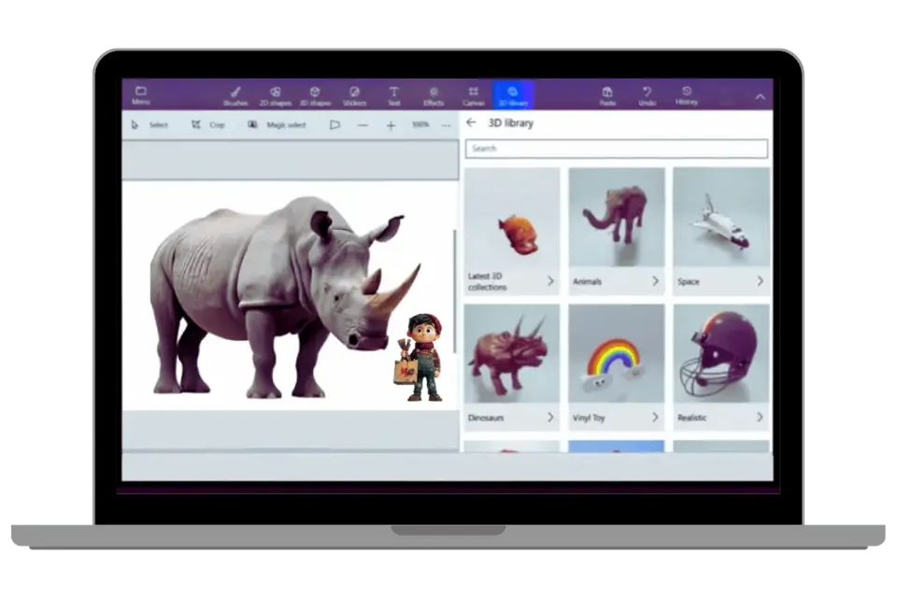The image size is (897, 598).
Task: Decrease zoom using the minus control
Action: point(361,124)
